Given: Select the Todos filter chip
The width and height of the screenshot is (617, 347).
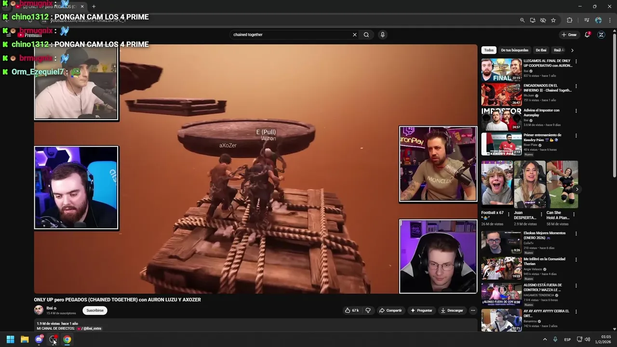Looking at the screenshot, I should click(x=489, y=50).
